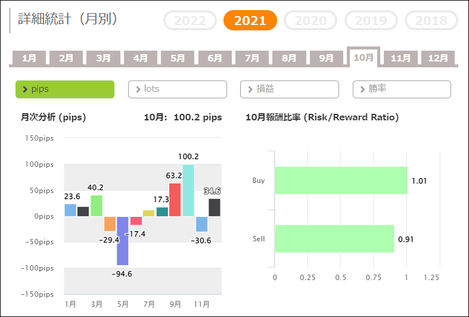Switch to the 3月 tab
This screenshot has height=317, width=469.
click(103, 58)
